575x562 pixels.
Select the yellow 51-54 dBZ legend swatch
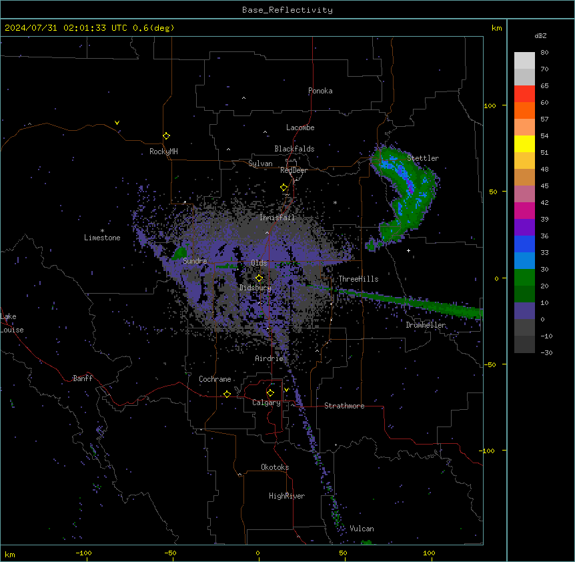pyautogui.click(x=524, y=144)
